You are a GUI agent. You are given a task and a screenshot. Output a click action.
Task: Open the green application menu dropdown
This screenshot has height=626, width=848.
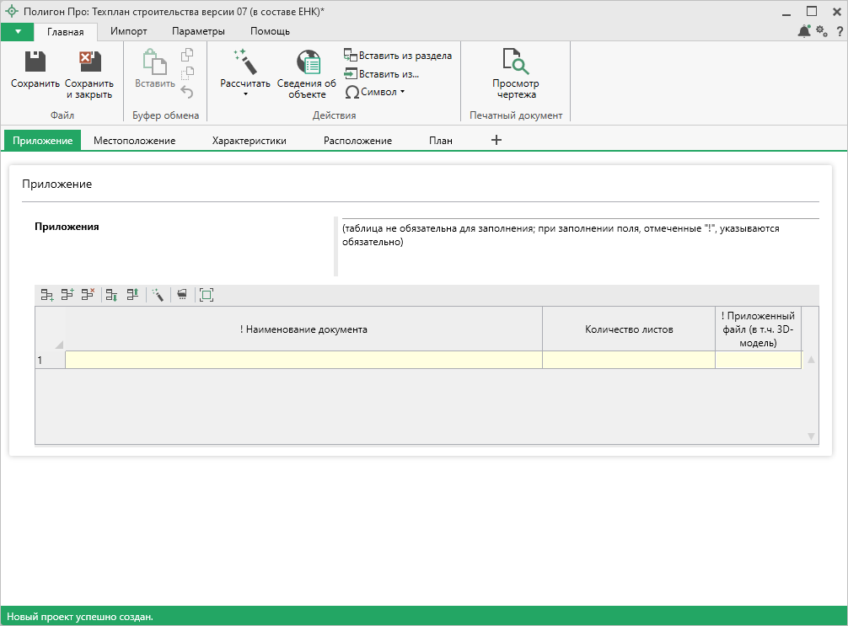tap(18, 31)
